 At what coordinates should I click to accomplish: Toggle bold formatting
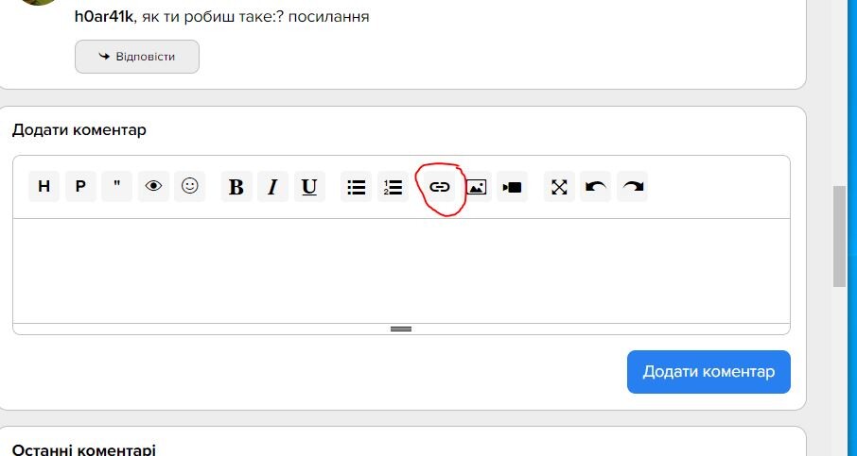(236, 187)
